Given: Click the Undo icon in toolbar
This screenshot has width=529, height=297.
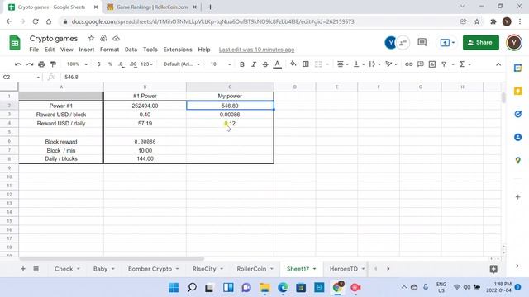Looking at the screenshot, I should pyautogui.click(x=18, y=64).
